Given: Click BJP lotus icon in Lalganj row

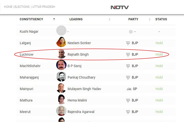Looking at the screenshot, I should coord(128,43).
